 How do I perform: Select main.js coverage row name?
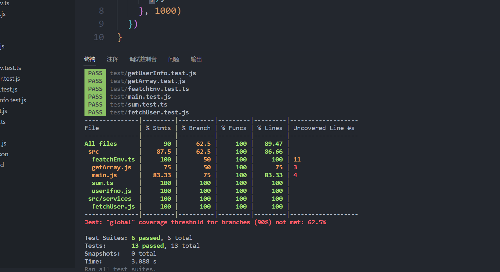104,175
